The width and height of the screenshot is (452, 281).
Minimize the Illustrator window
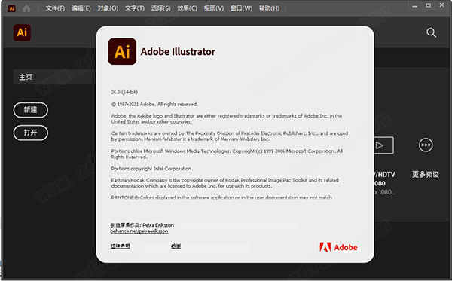pos(414,6)
